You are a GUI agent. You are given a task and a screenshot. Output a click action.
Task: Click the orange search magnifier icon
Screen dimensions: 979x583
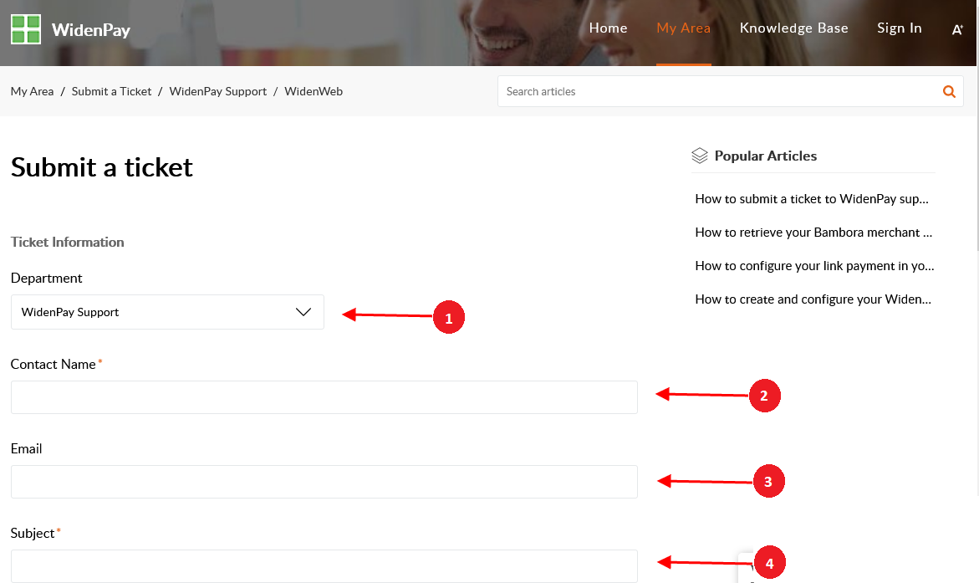(949, 92)
